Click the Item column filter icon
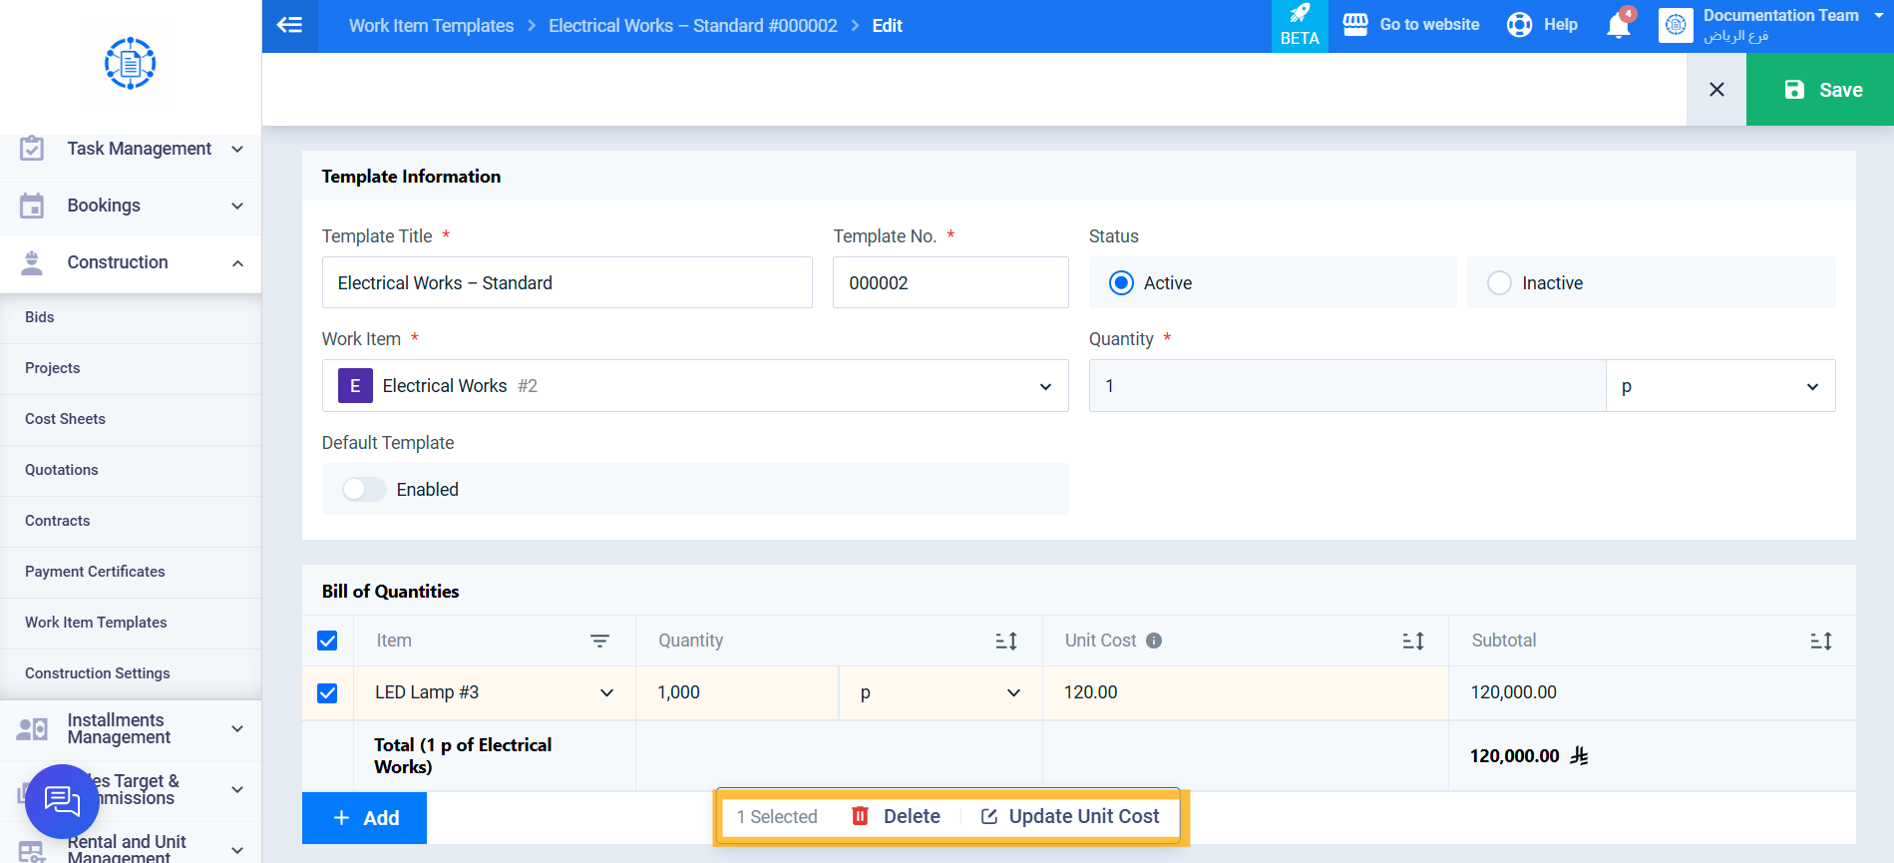 point(599,642)
